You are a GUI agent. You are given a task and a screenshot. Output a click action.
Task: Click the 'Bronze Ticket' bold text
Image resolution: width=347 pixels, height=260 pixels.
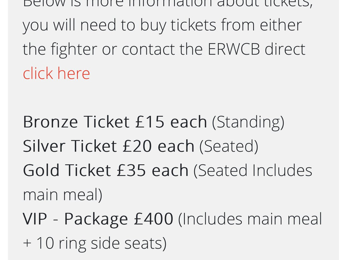[x=76, y=122]
